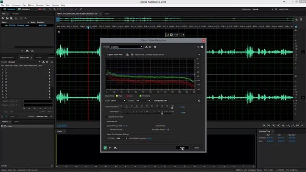This screenshot has height=172, width=306.
Task: Click the Select Entire File button
Action: coord(161,101)
